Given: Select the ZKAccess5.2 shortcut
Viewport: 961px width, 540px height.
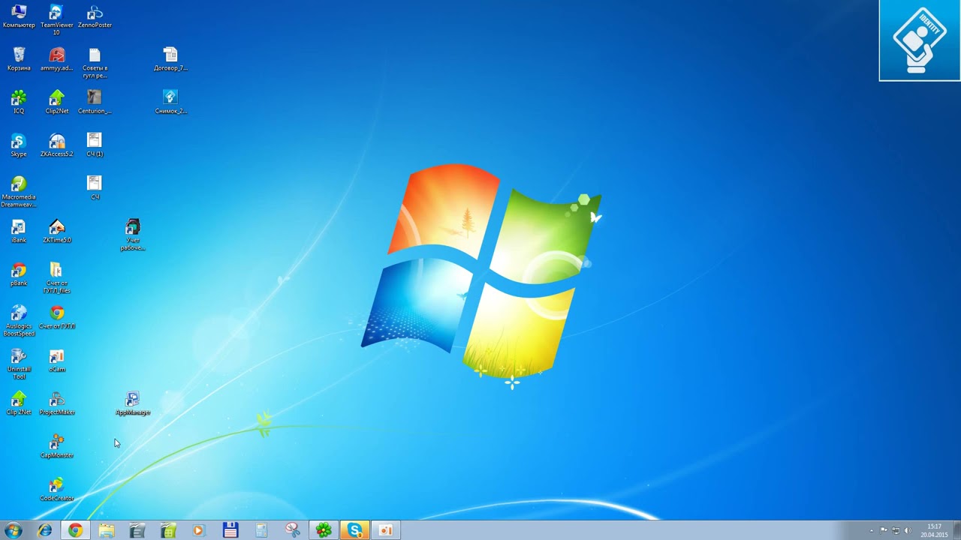Looking at the screenshot, I should tap(56, 145).
